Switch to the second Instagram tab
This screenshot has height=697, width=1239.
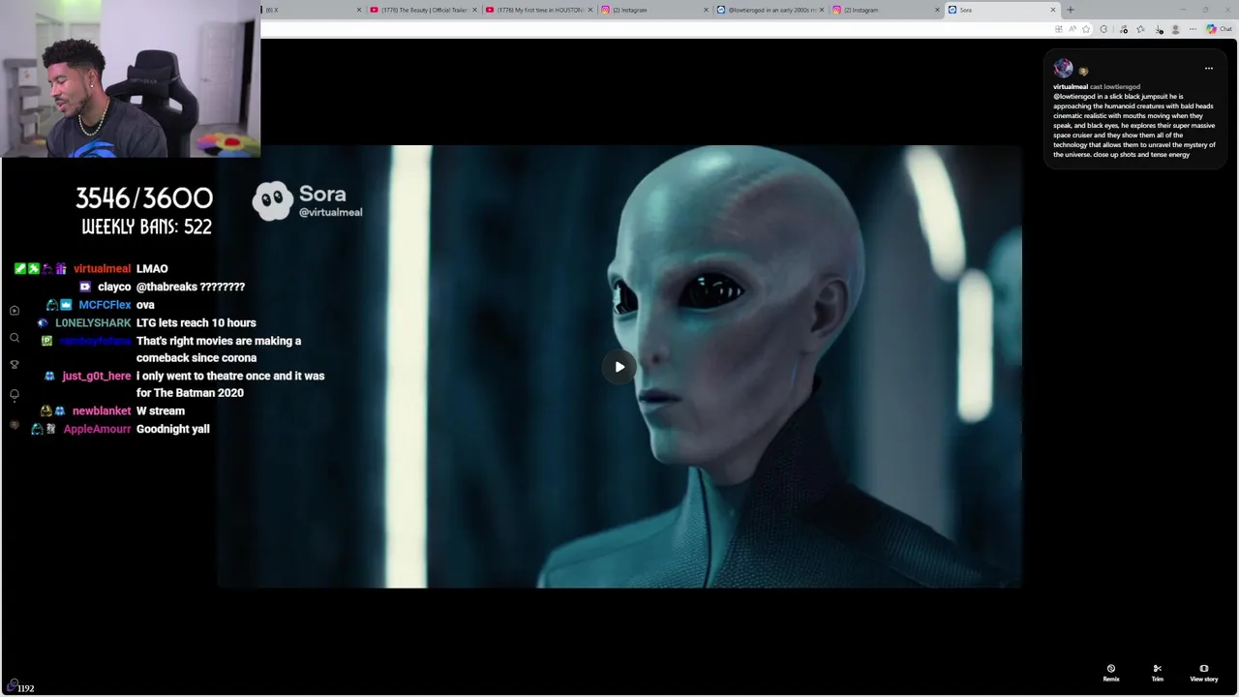[887, 10]
